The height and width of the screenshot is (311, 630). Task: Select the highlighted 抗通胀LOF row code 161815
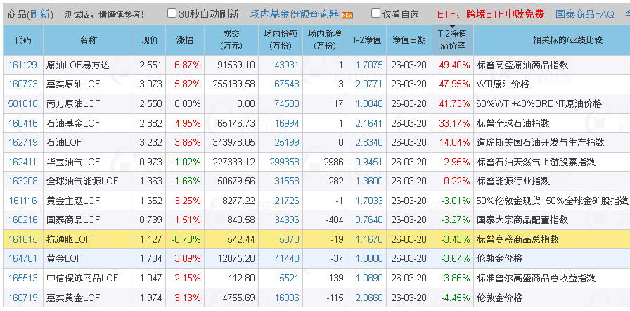pos(22,239)
